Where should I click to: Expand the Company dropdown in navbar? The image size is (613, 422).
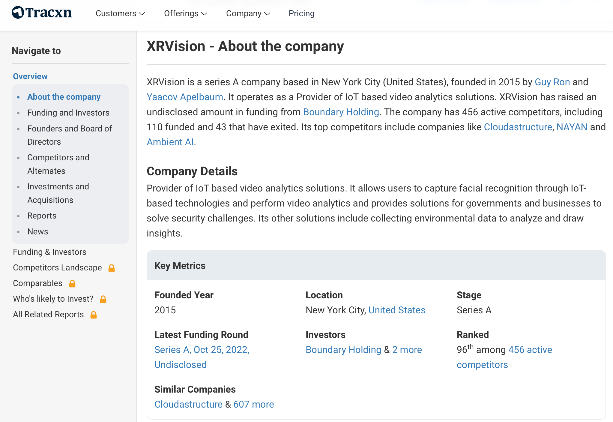click(248, 14)
